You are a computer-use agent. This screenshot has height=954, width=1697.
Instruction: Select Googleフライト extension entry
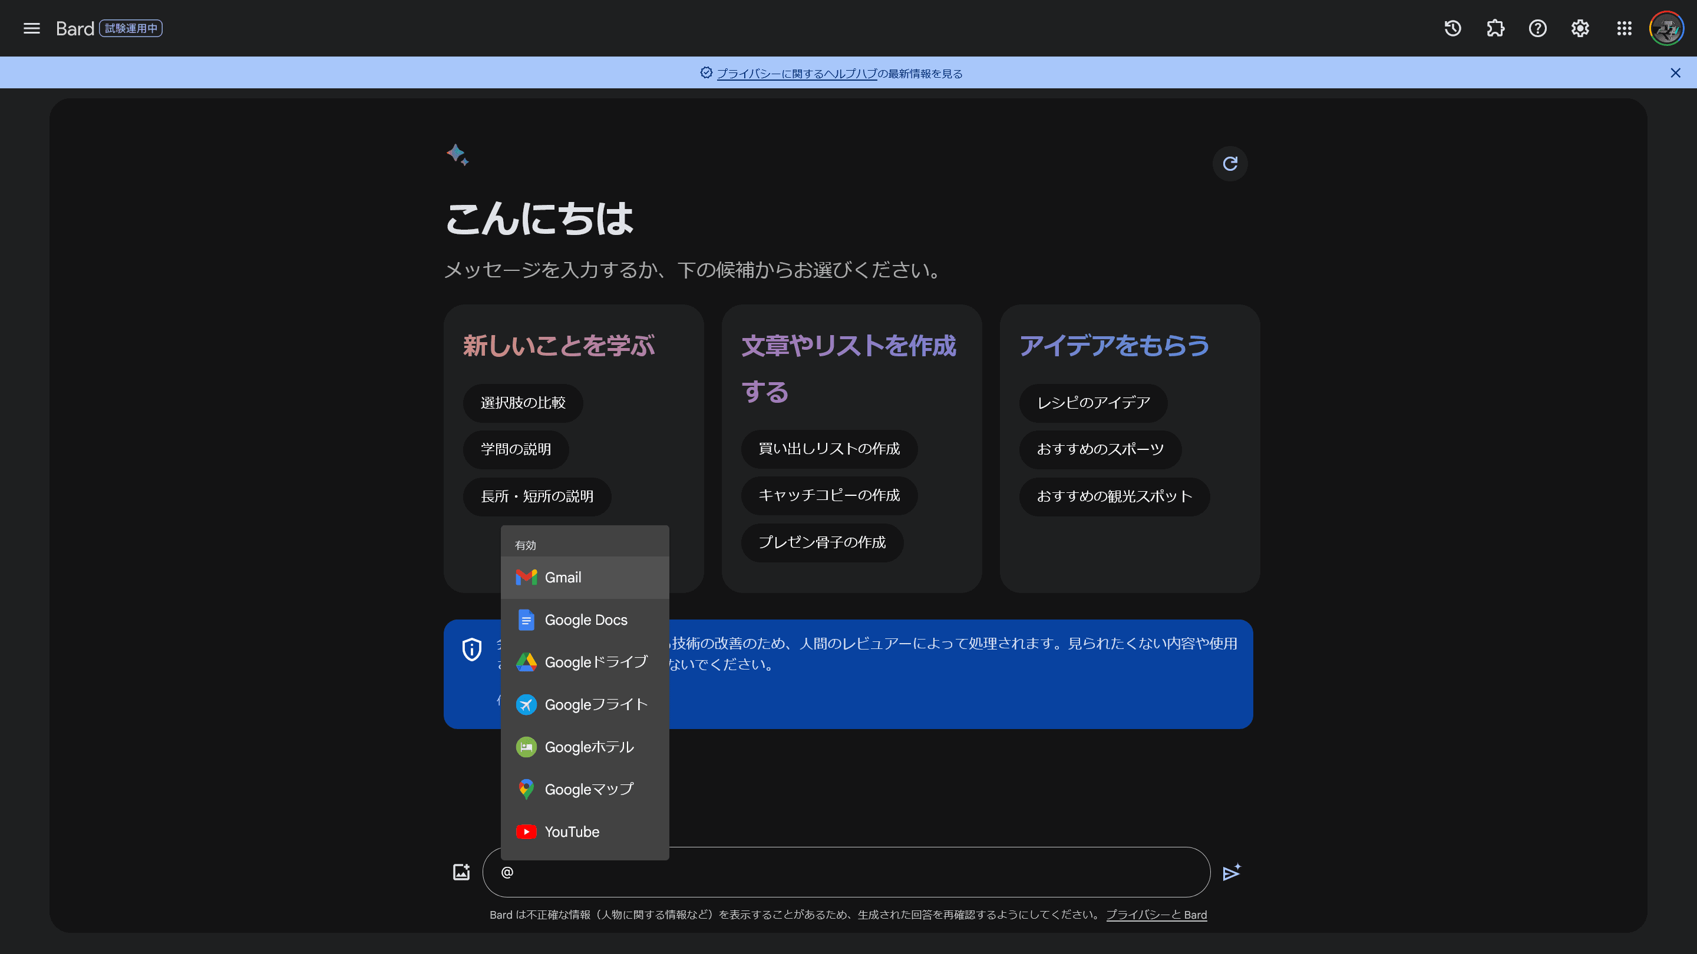pyautogui.click(x=585, y=704)
